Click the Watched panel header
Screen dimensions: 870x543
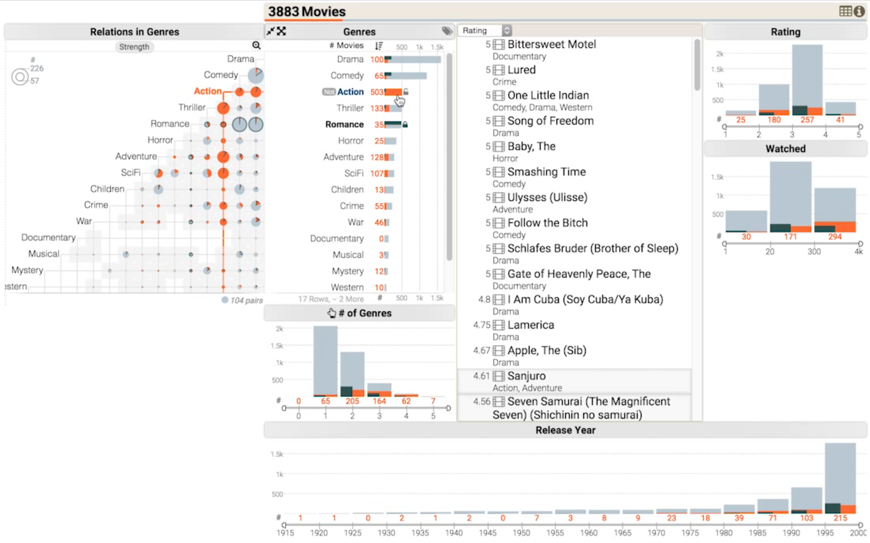click(785, 149)
